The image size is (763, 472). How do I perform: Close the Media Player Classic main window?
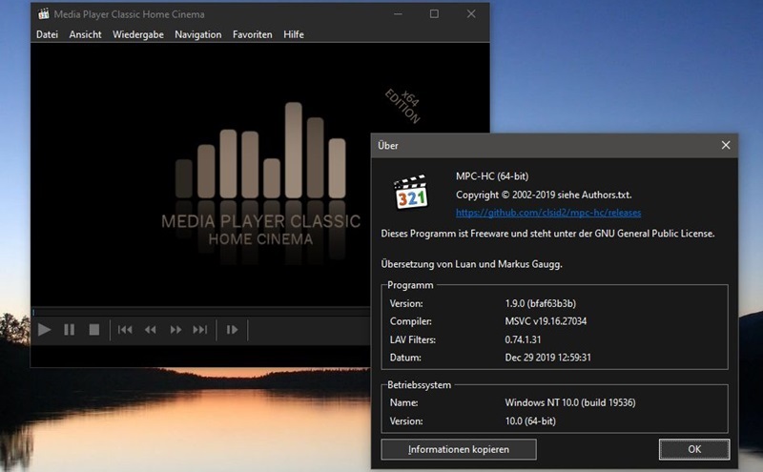(471, 14)
